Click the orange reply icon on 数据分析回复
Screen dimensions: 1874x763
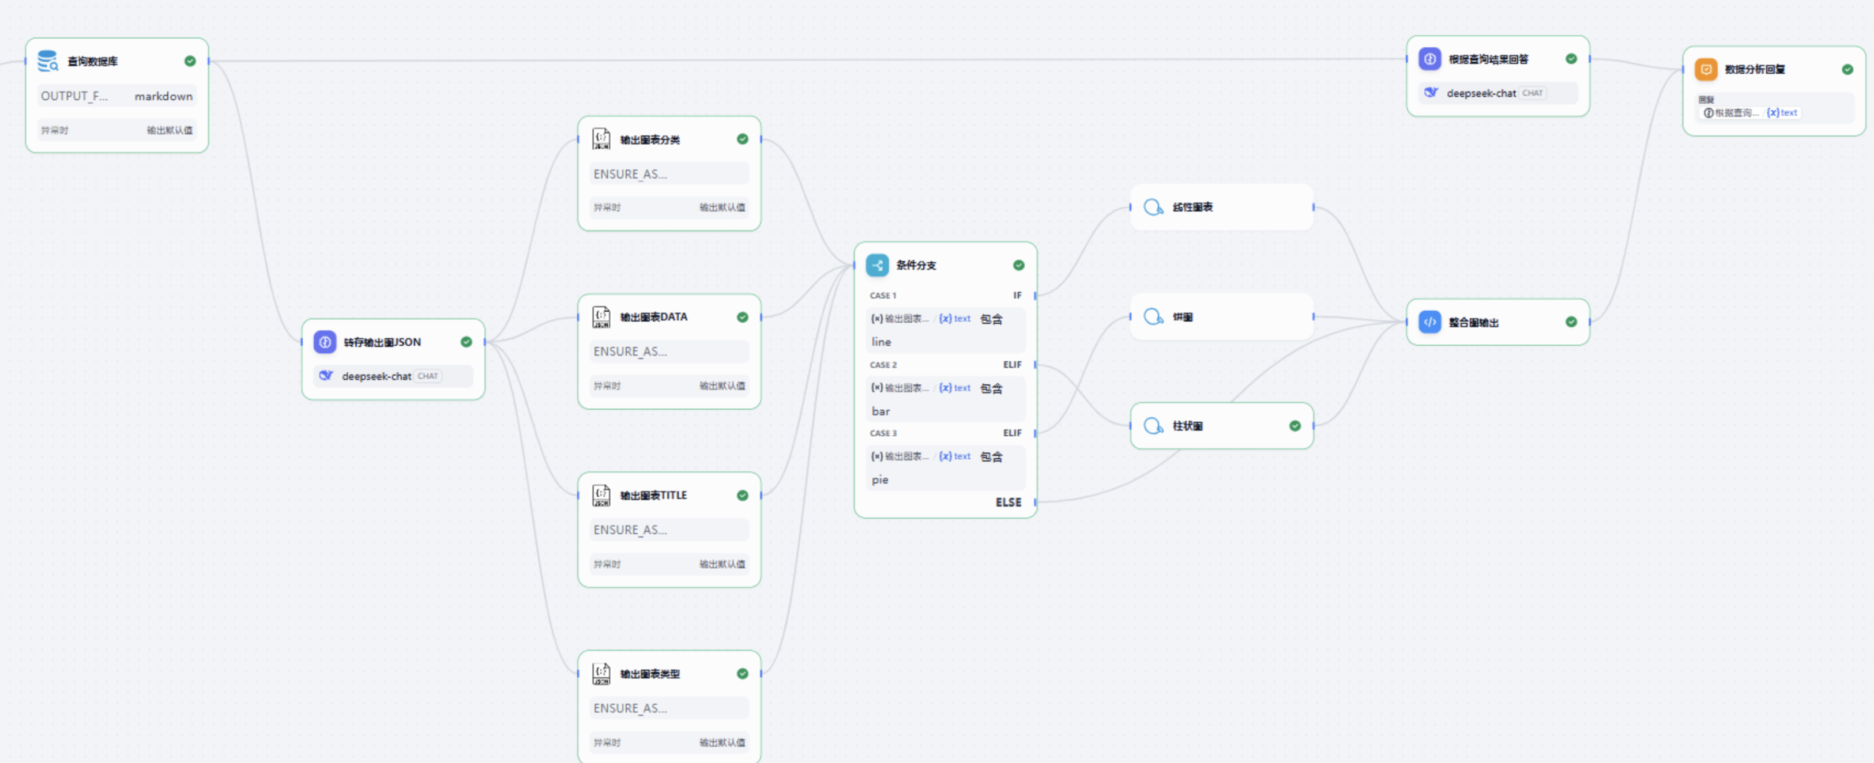coord(1706,70)
